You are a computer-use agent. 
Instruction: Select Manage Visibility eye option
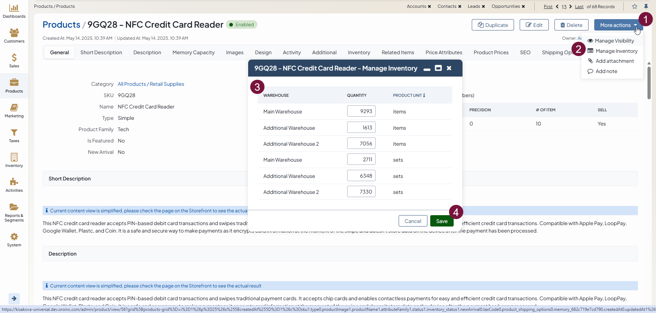(614, 41)
